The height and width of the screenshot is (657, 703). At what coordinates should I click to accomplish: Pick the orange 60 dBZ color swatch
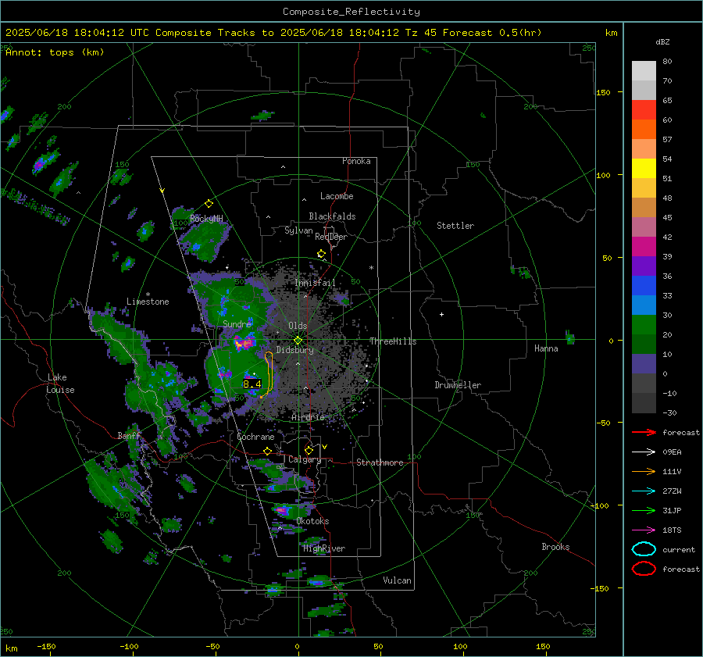point(644,129)
